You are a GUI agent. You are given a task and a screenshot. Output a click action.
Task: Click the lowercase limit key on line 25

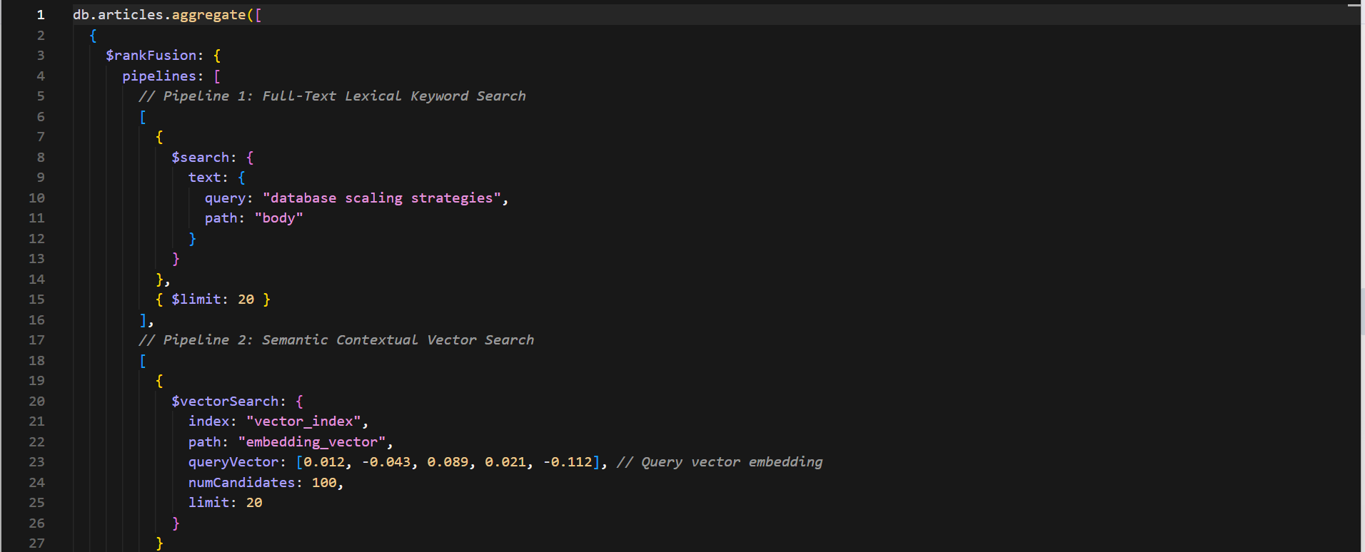pyautogui.click(x=208, y=503)
